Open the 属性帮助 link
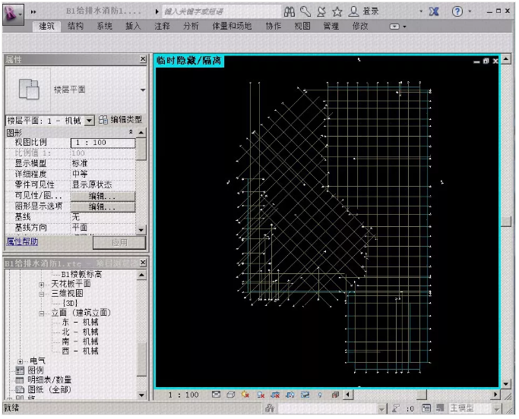The height and width of the screenshot is (419, 519). point(22,241)
